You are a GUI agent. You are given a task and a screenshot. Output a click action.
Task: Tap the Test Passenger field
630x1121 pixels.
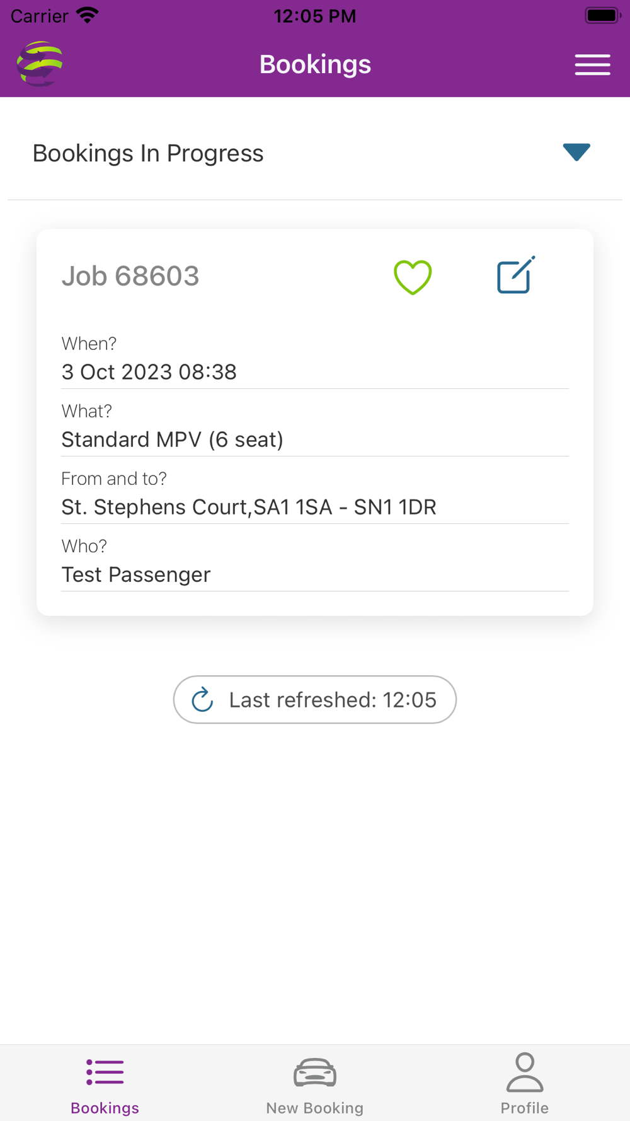pyautogui.click(x=136, y=574)
